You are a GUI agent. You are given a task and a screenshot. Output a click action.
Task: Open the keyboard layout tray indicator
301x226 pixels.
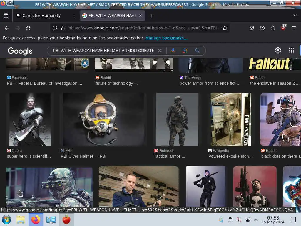click(x=248, y=219)
